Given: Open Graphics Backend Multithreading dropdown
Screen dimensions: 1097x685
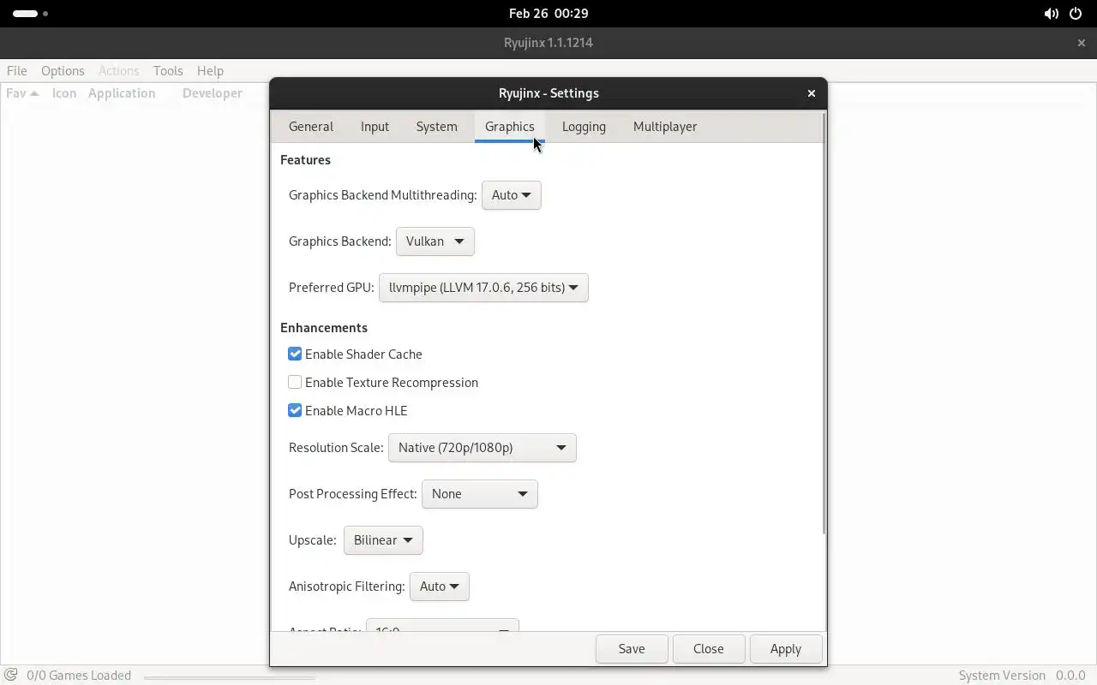Looking at the screenshot, I should coord(512,195).
